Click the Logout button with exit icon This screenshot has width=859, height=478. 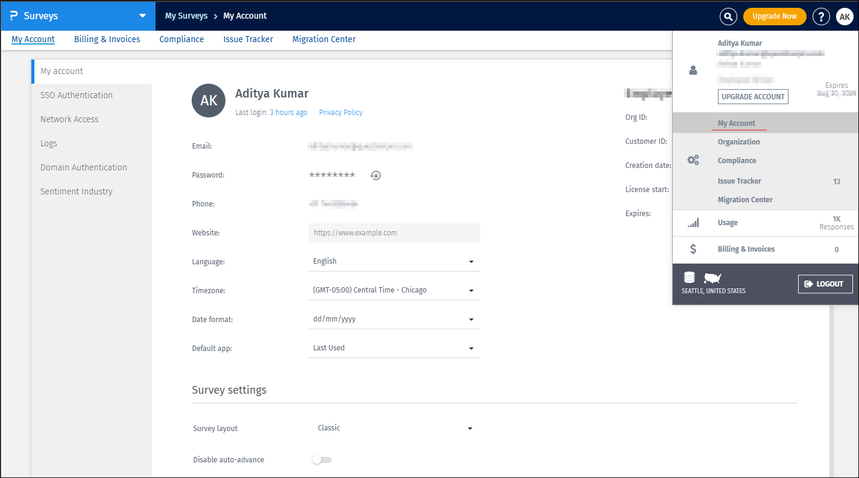point(825,284)
